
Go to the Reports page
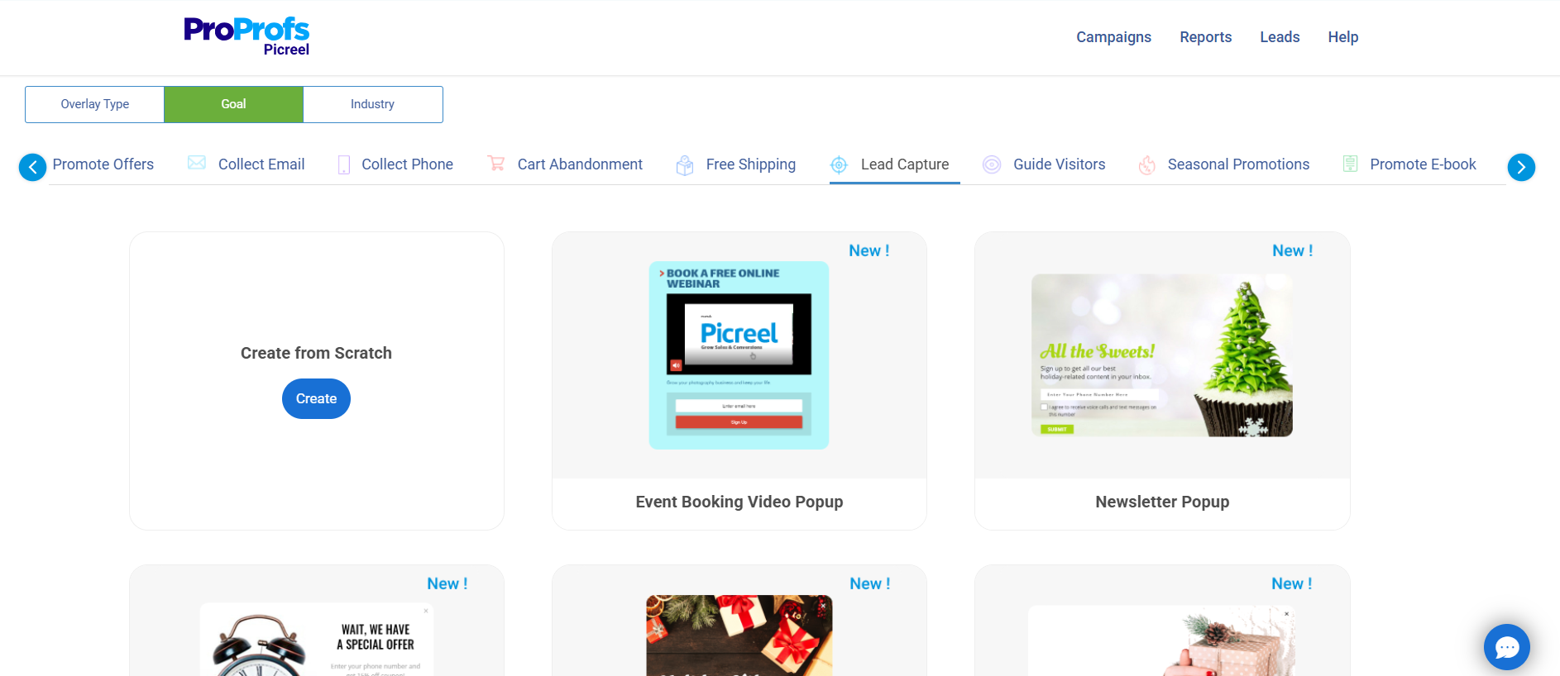(1205, 37)
